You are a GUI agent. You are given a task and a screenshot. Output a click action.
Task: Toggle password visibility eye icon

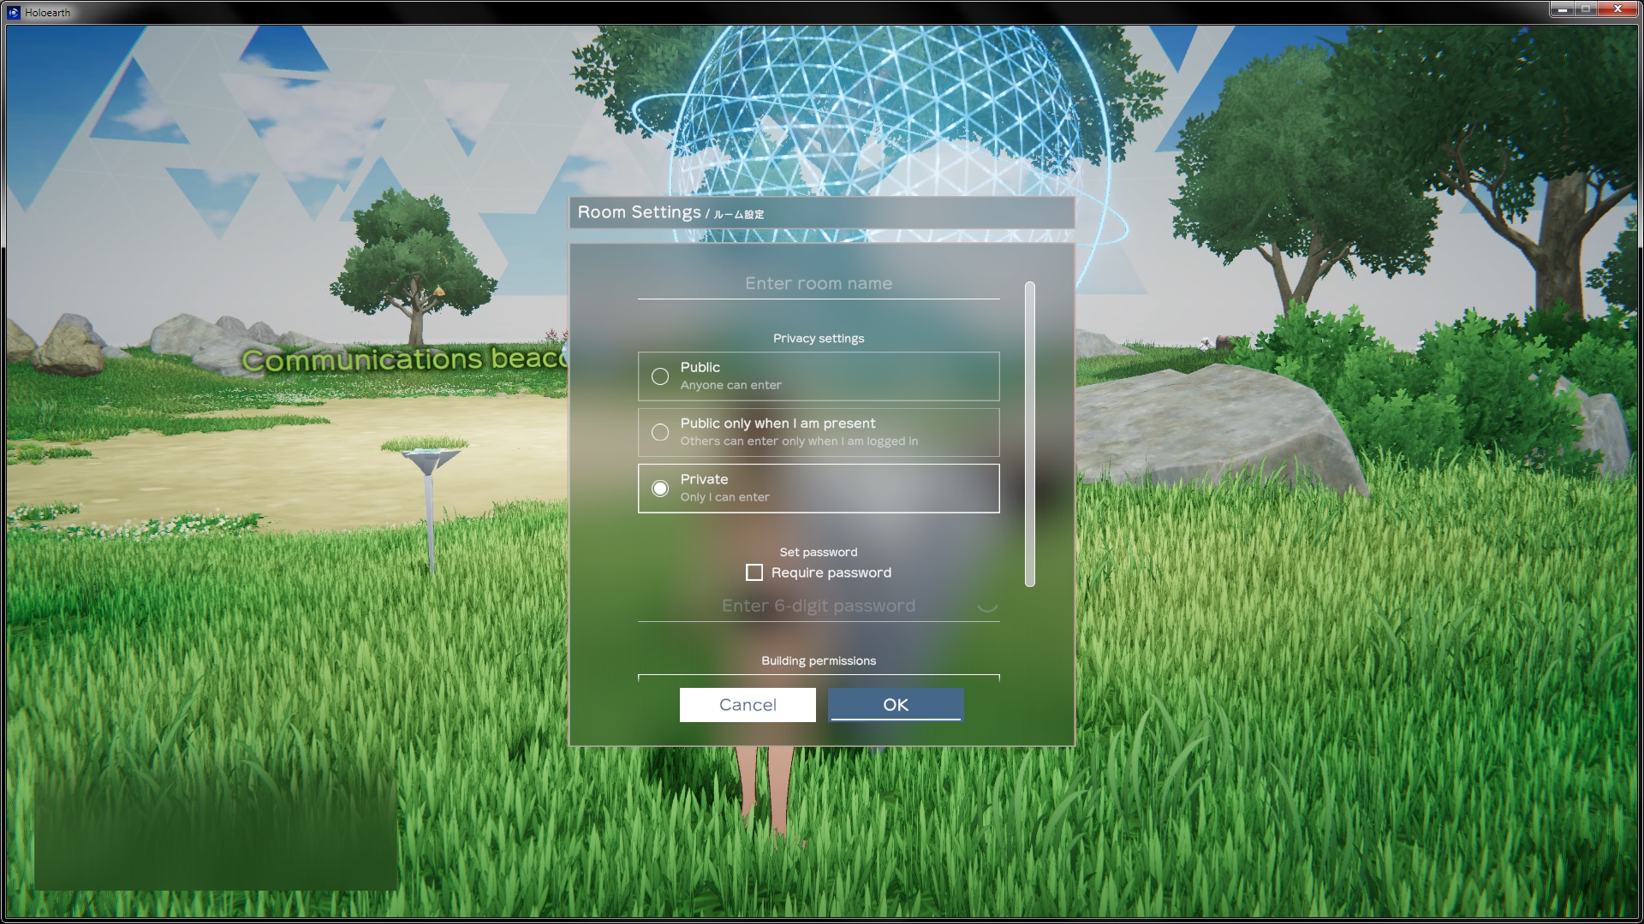tap(987, 607)
